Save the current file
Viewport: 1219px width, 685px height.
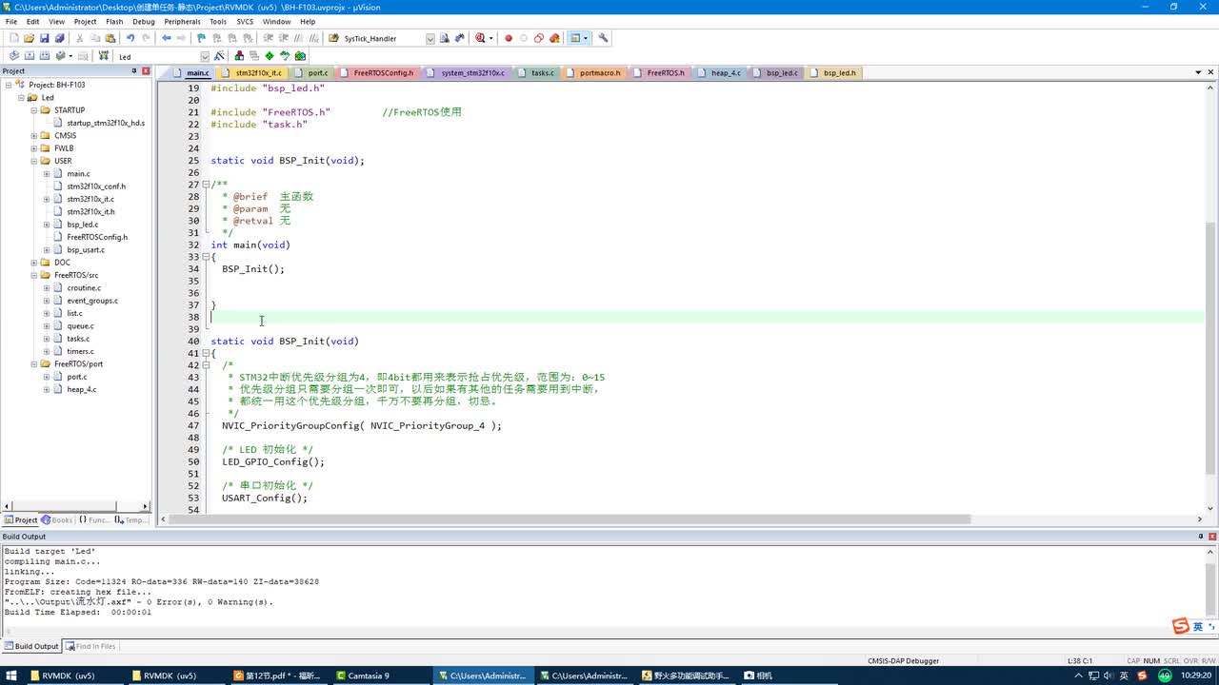coord(44,38)
